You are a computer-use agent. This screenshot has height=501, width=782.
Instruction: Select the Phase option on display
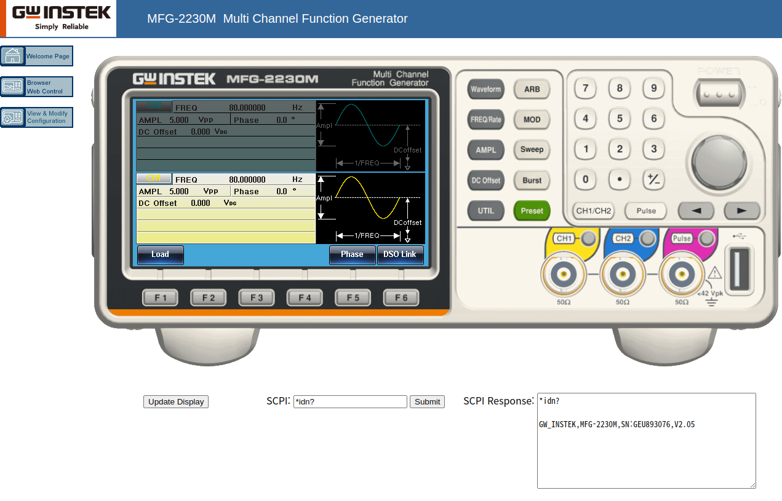tap(352, 254)
